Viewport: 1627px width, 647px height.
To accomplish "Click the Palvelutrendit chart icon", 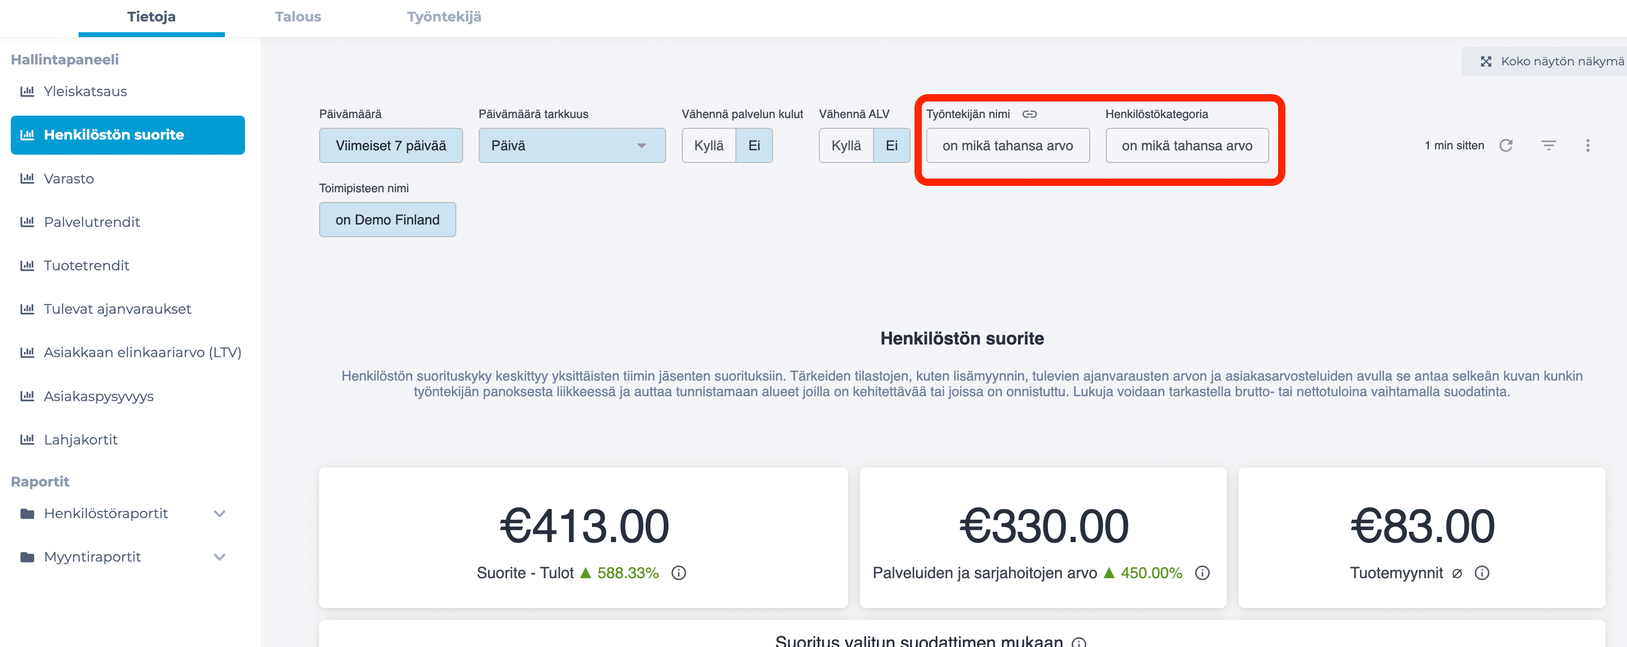I will tap(27, 222).
